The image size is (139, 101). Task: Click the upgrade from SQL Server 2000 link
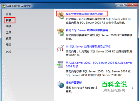point(99,65)
